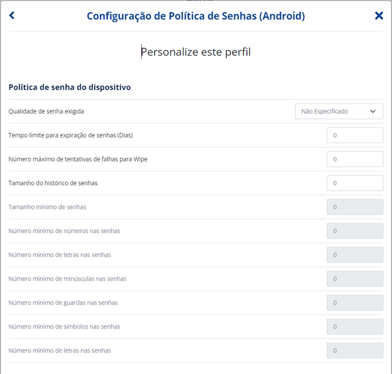Screen dimensions: 392x374
Task: Close the password policy dialog
Action: tap(379, 16)
